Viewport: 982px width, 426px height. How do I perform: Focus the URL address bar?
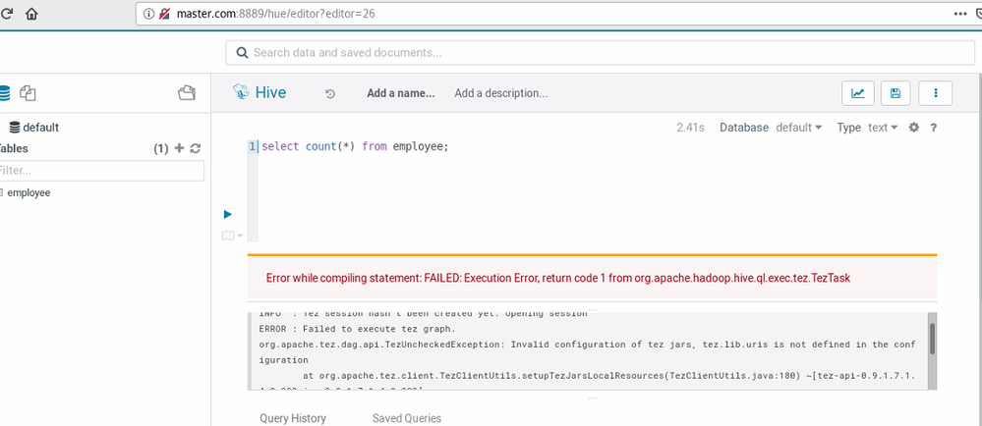click(551, 13)
